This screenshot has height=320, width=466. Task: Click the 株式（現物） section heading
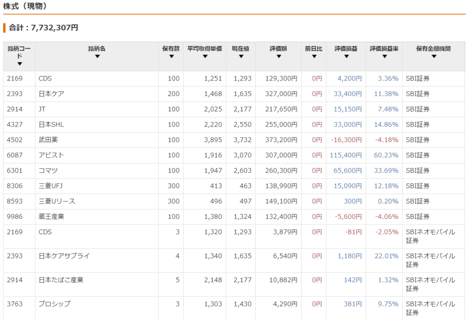click(25, 6)
